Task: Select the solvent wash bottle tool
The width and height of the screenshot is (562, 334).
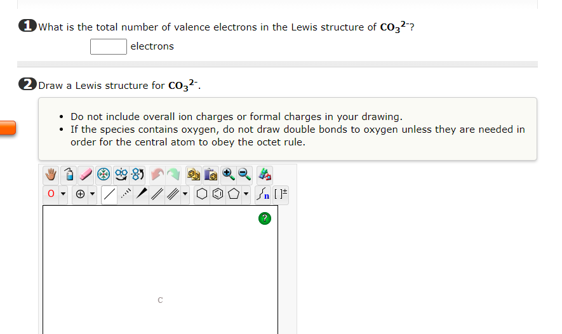Action: [69, 175]
